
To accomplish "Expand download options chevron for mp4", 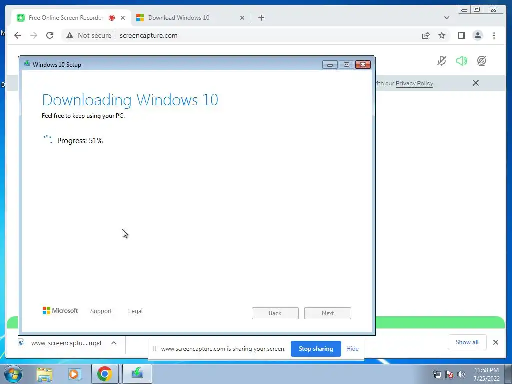I will tap(114, 343).
